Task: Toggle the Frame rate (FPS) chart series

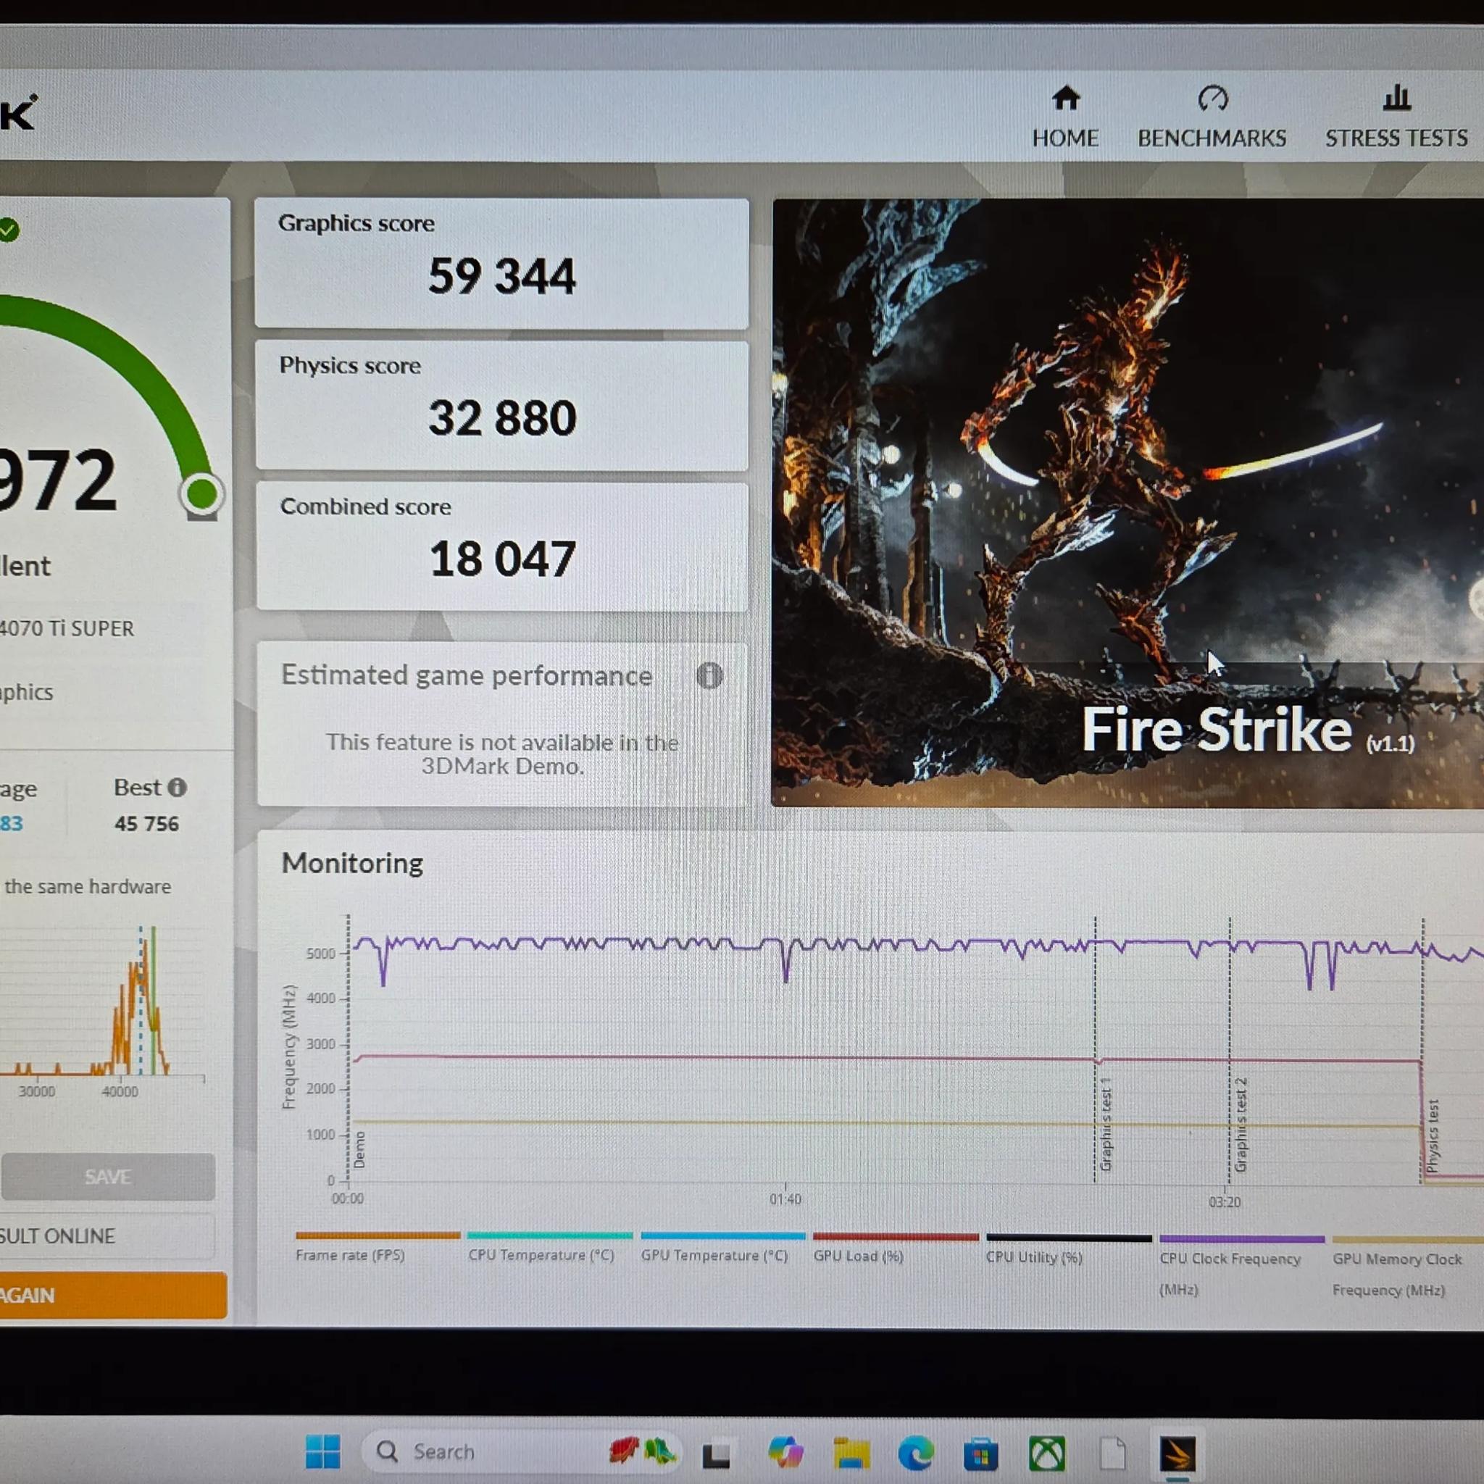Action: coord(378,1246)
